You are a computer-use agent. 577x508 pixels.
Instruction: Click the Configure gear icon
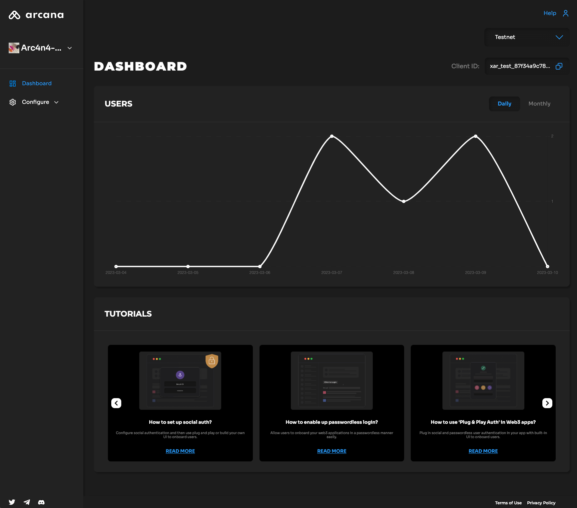coord(13,102)
